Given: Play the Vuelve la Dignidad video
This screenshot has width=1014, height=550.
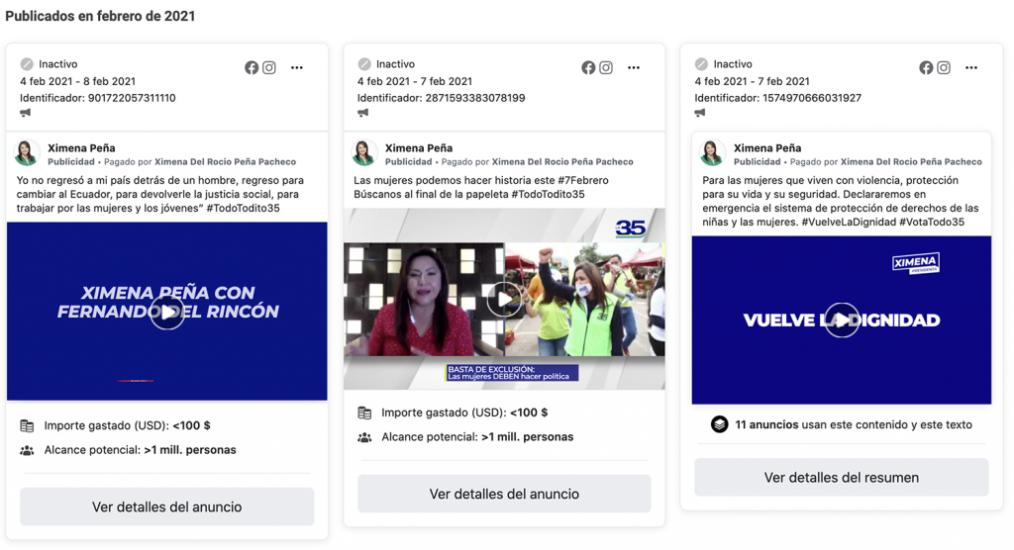Looking at the screenshot, I should [x=841, y=320].
